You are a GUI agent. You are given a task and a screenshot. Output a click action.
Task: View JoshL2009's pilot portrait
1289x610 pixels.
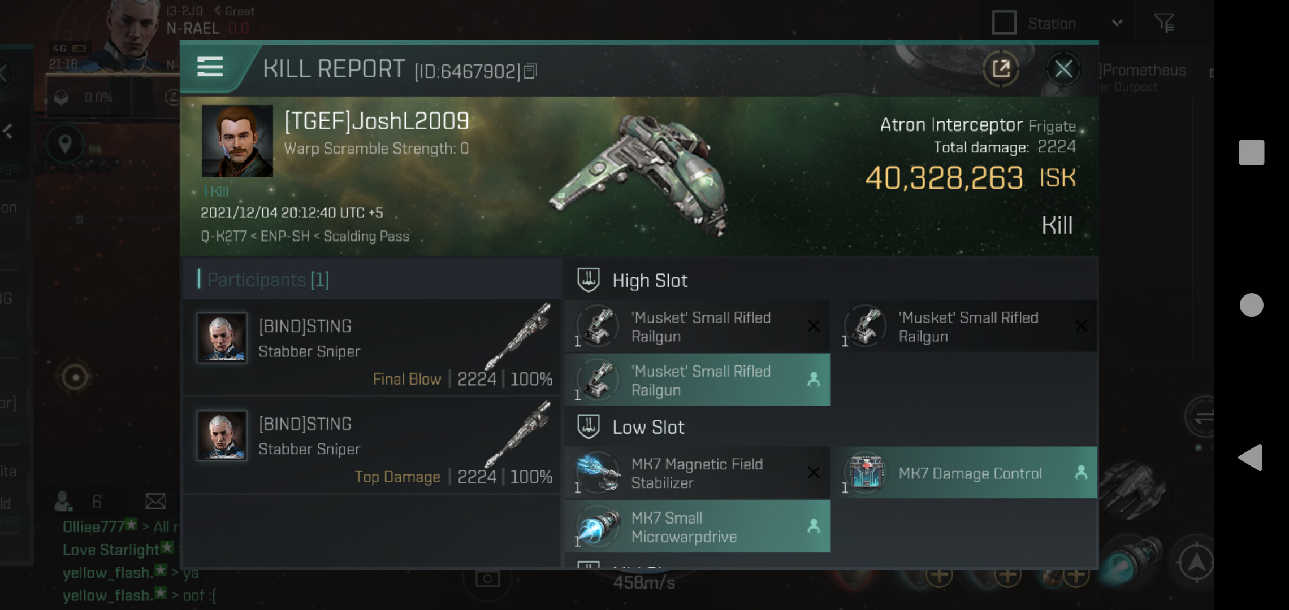pyautogui.click(x=237, y=141)
